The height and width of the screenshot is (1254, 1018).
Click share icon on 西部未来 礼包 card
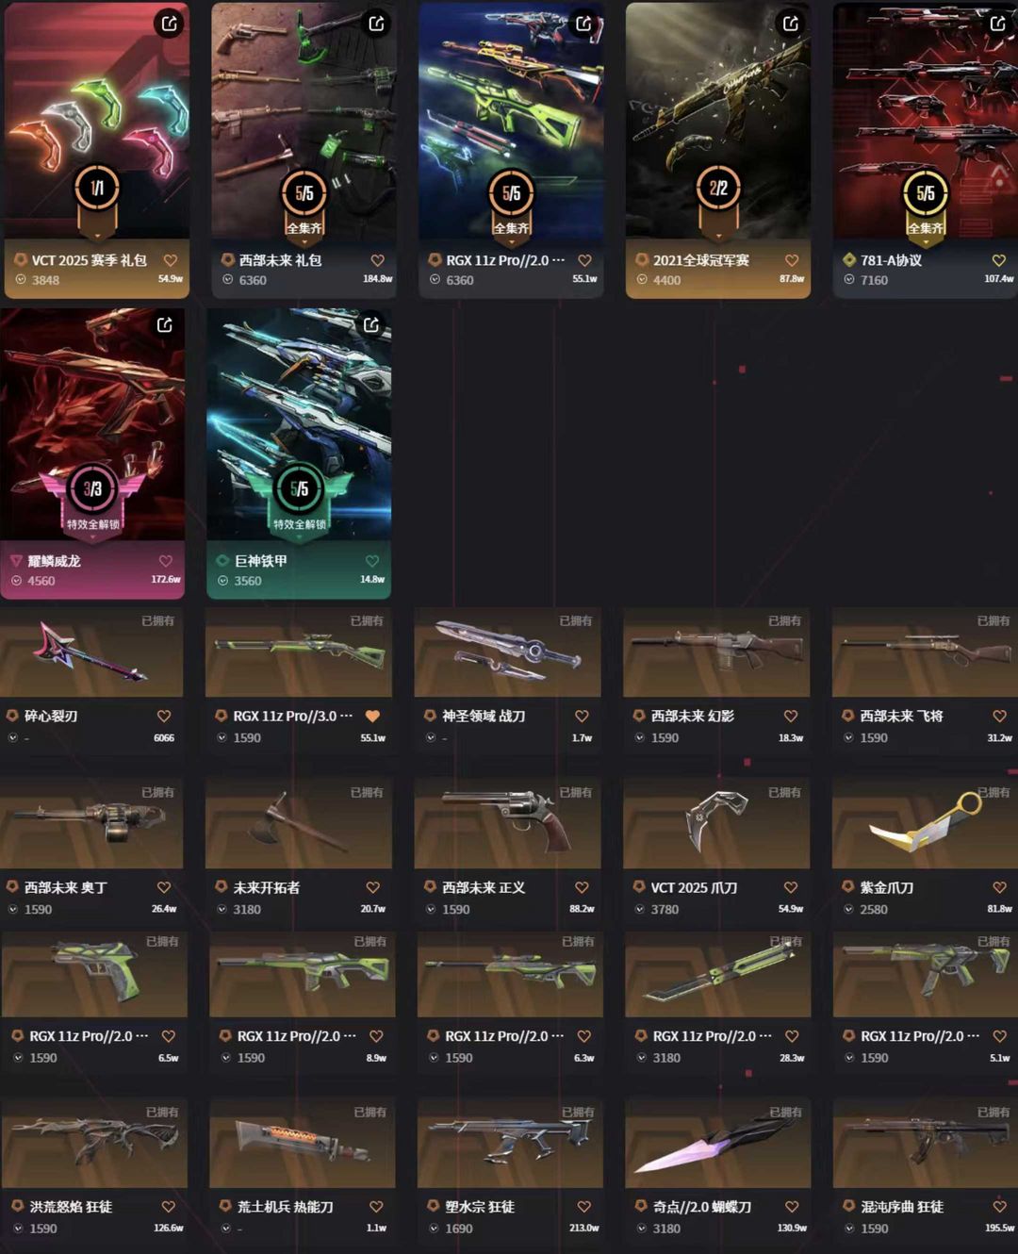[376, 24]
